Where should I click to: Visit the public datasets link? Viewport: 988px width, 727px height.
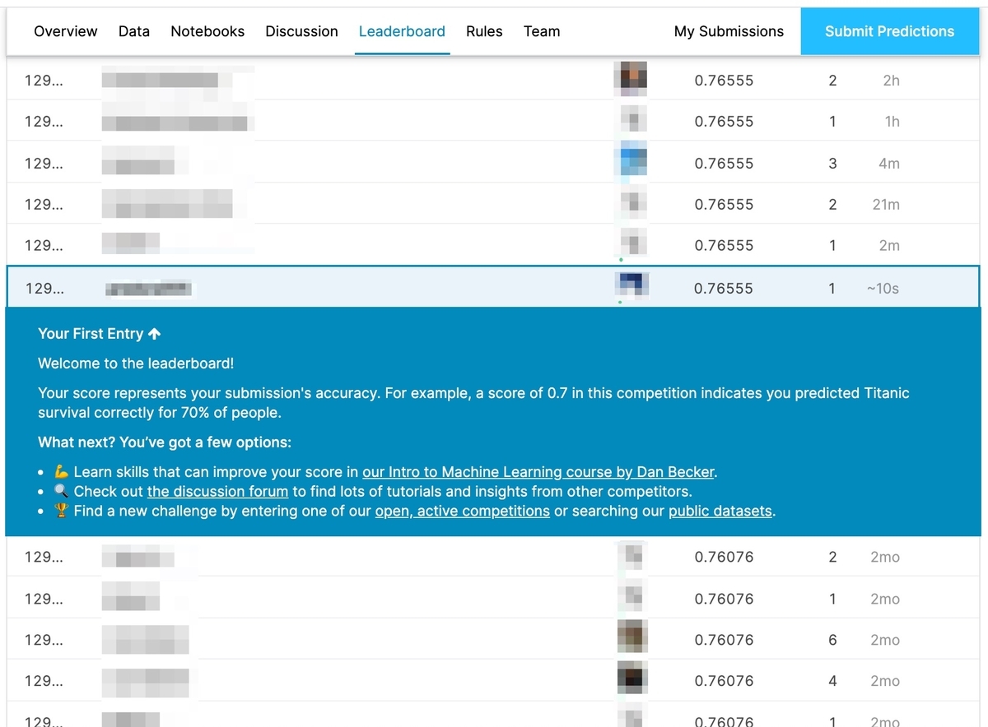(720, 512)
